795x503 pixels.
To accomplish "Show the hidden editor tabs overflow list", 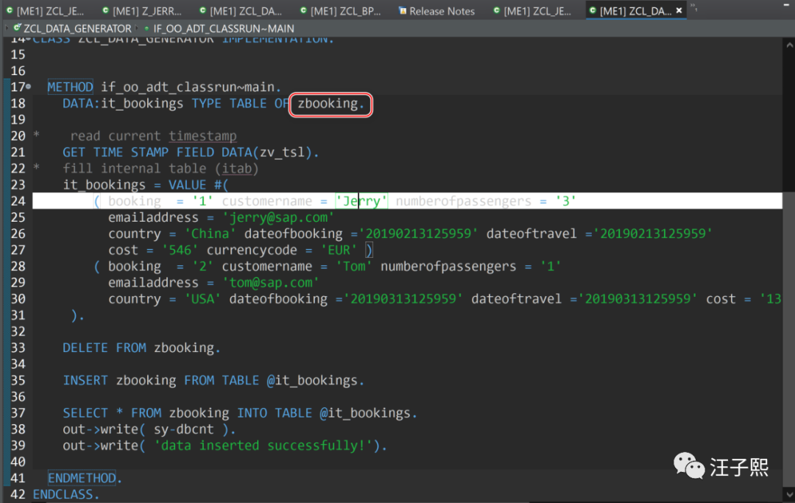I will 693,7.
